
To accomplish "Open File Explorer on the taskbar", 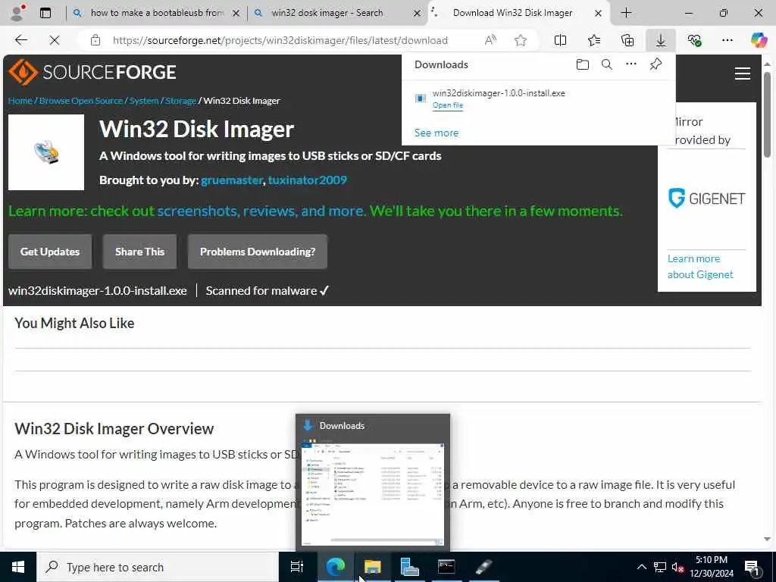I will (372, 567).
